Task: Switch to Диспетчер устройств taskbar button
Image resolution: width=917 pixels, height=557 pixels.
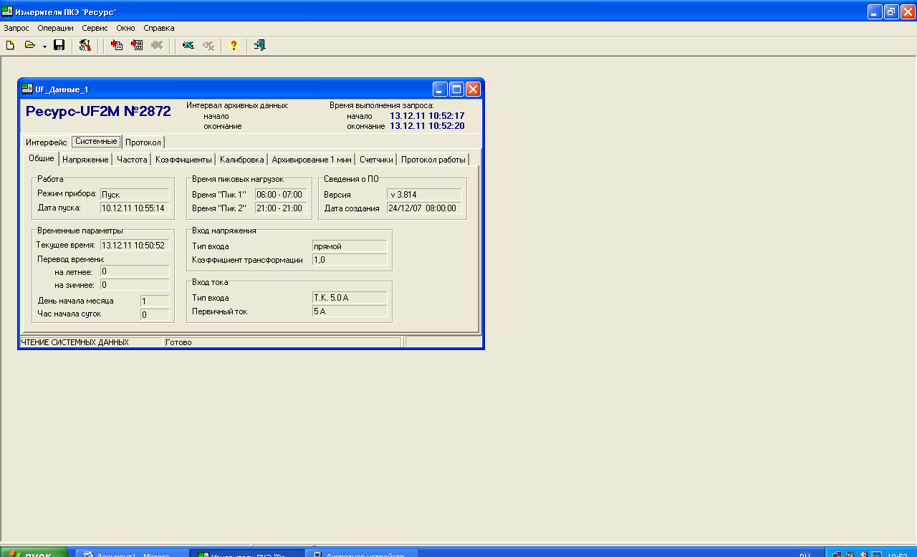Action: pyautogui.click(x=362, y=553)
